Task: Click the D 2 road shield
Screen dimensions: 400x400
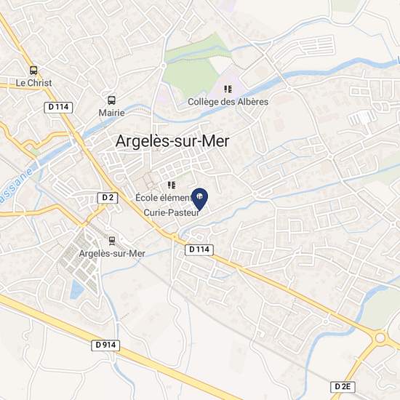Action: 108,198
